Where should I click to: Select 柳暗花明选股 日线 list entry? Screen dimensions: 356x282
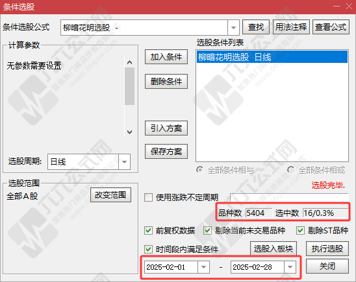pos(272,57)
